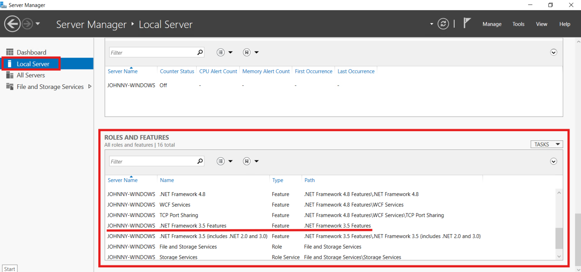Click the Server Manager icon in the title bar
The image size is (581, 272).
pos(4,5)
